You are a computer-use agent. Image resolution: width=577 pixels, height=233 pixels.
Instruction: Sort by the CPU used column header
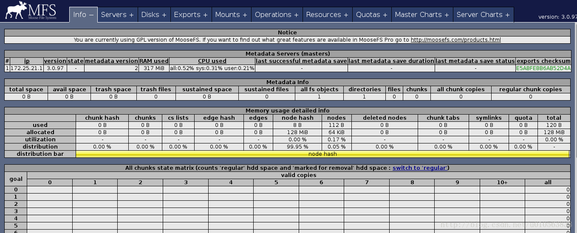point(212,61)
